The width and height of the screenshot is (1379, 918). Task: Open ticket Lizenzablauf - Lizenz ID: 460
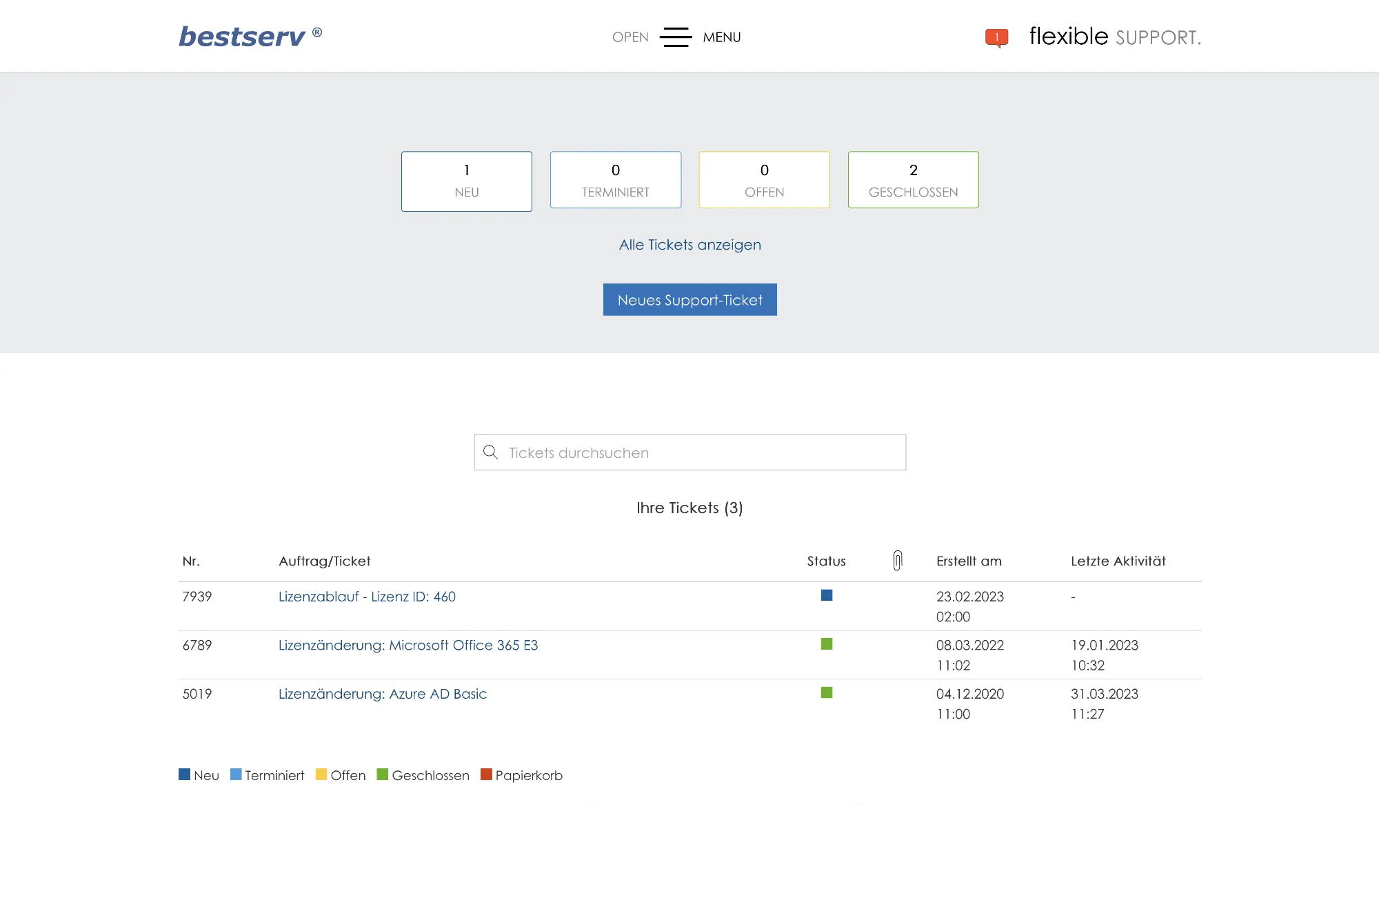(367, 597)
